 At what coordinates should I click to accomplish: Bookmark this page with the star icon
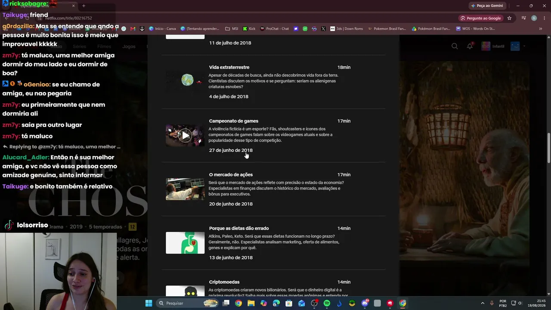point(509,18)
